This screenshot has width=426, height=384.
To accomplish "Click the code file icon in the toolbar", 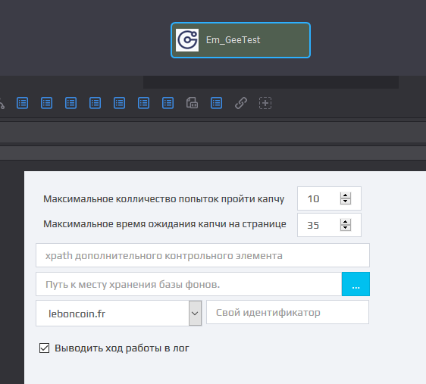I will point(192,103).
